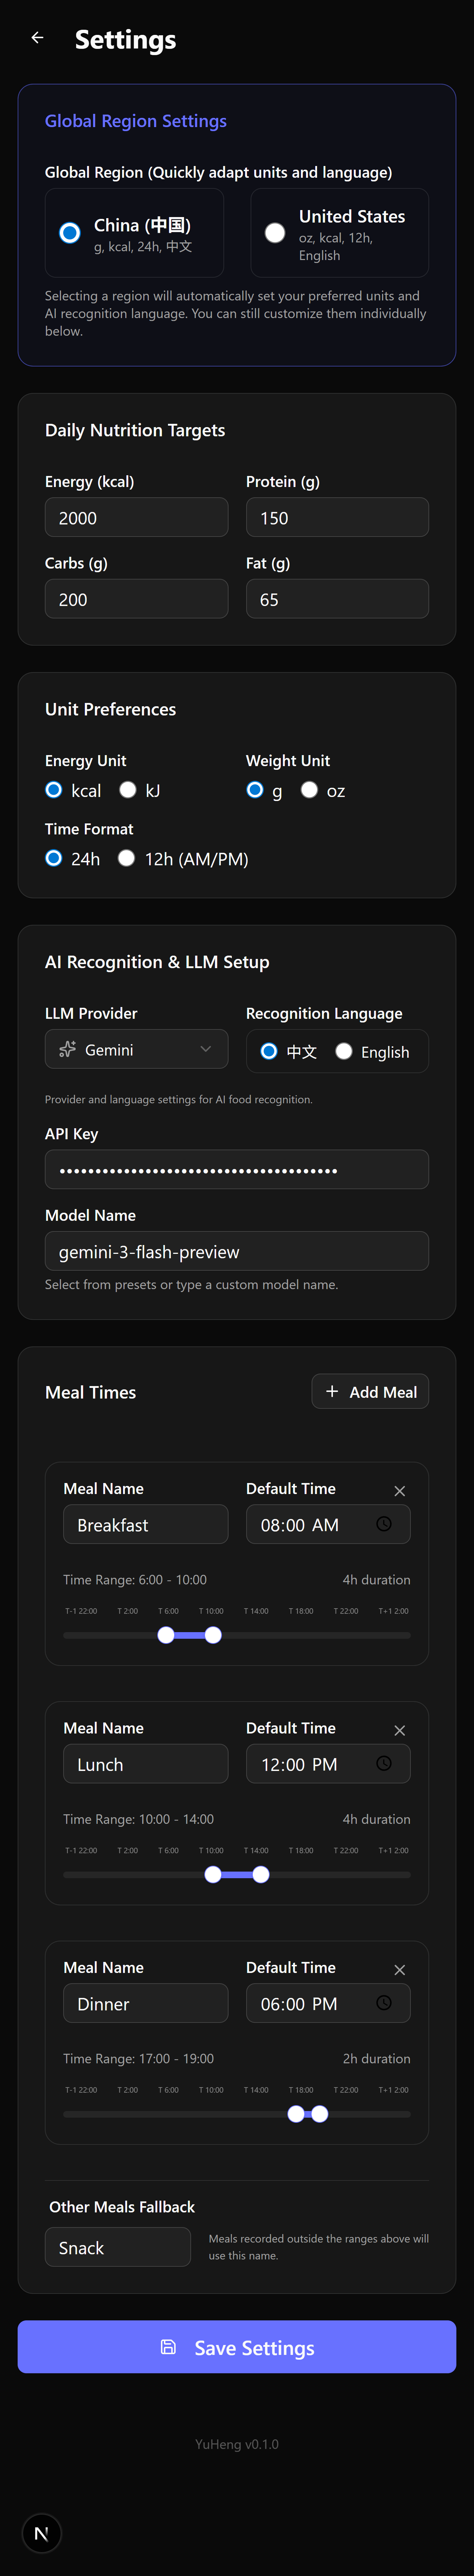
Task: Click the Next.js logo badge
Action: pos(41,2533)
